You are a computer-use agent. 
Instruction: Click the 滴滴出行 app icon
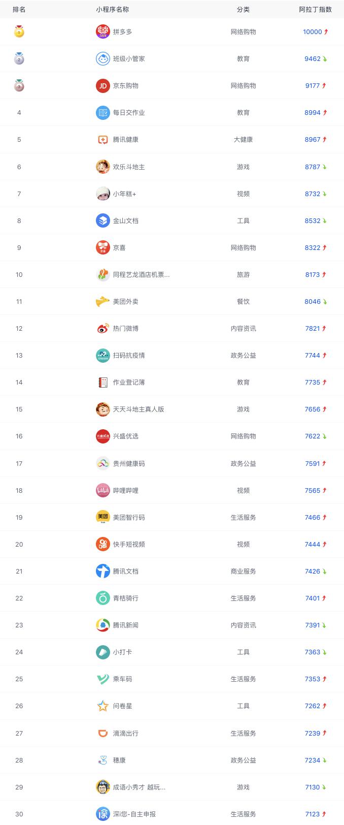[102, 733]
